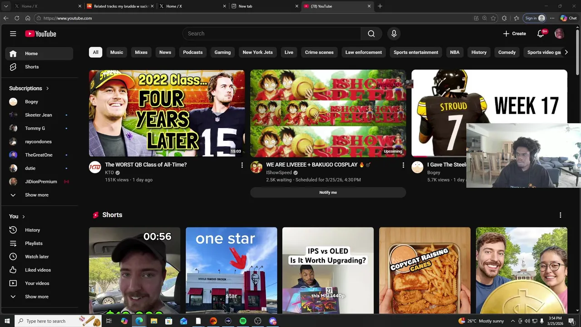Open the Copilot Chat button
This screenshot has height=327, width=581.
(568, 18)
